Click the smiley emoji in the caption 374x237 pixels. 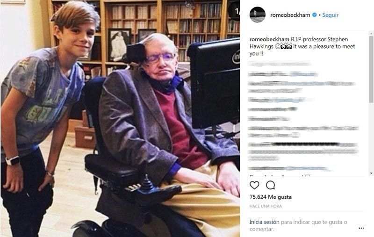click(278, 46)
